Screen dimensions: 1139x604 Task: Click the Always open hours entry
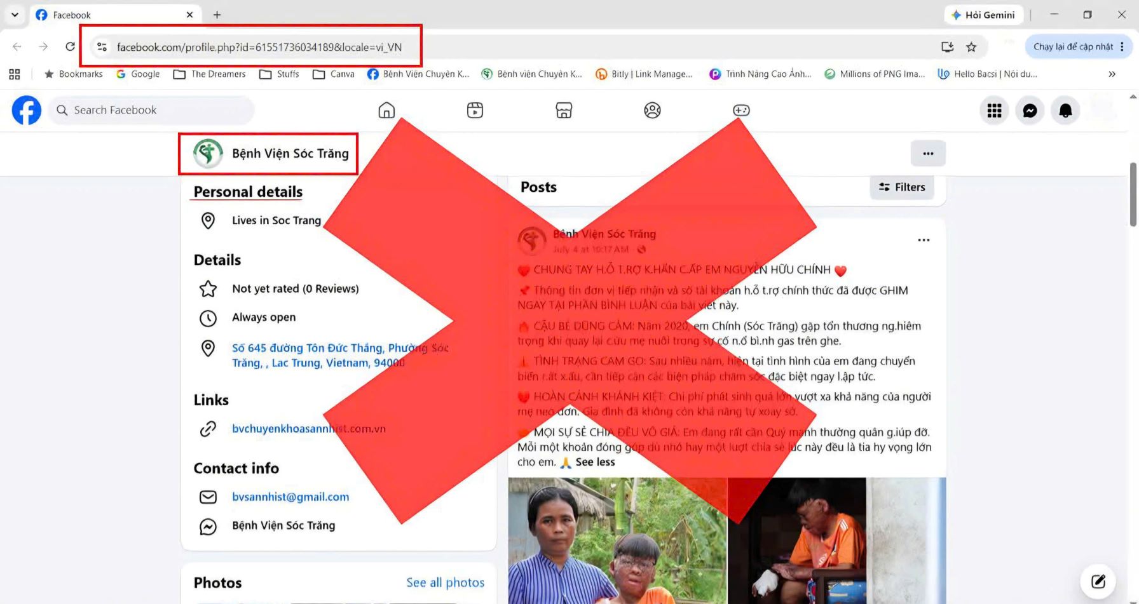click(264, 318)
